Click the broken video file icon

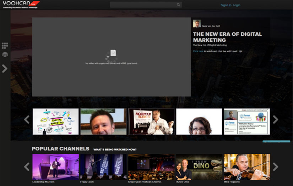(113, 53)
